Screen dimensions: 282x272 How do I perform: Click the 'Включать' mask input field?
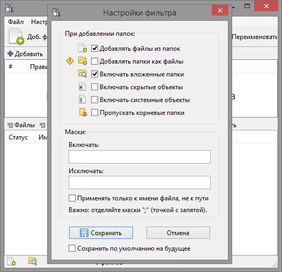139,157
